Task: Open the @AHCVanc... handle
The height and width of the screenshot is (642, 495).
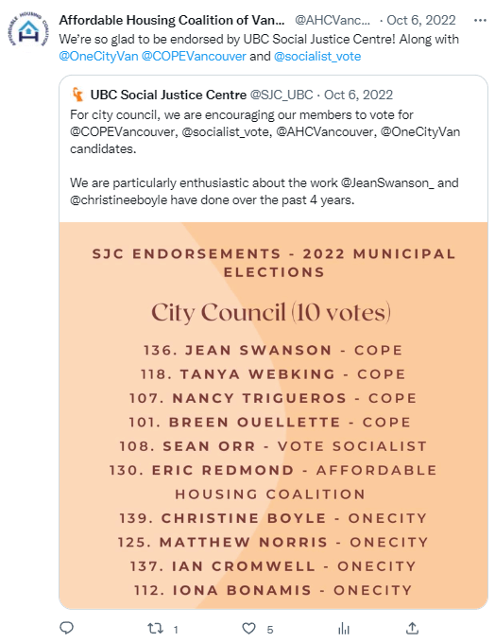Action: click(333, 20)
